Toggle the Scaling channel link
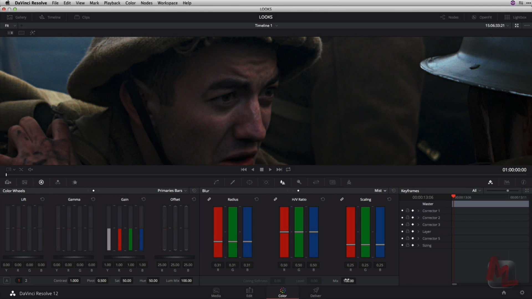This screenshot has height=299, width=532. (342, 199)
